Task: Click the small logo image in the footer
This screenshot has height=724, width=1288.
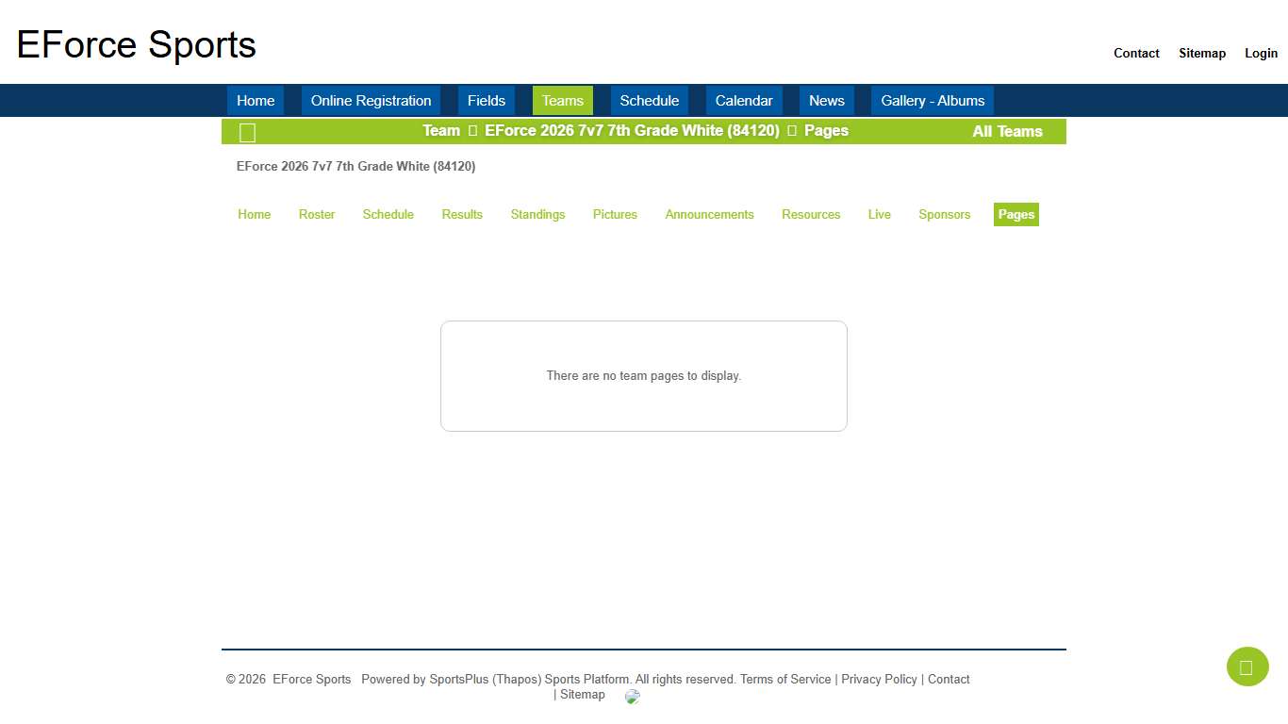Action: point(633,697)
